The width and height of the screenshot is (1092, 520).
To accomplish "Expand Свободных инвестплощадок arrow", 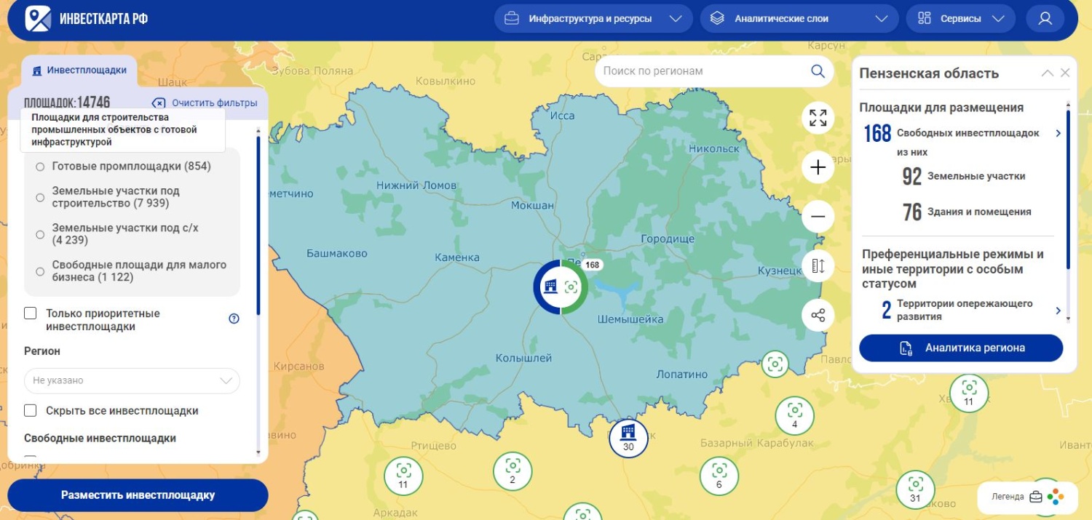I will [x=1059, y=133].
